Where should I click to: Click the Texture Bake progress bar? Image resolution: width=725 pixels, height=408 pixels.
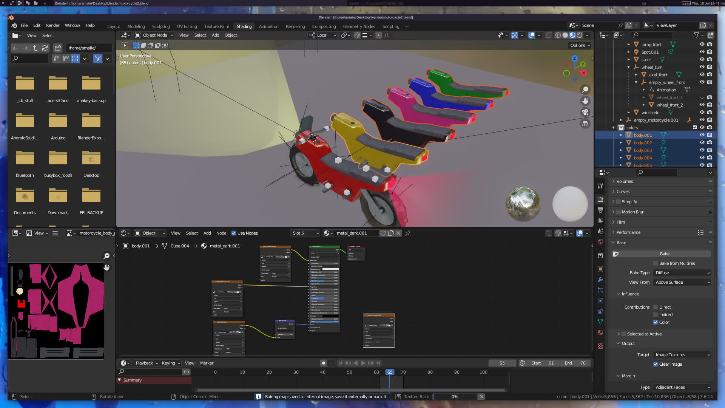455,397
